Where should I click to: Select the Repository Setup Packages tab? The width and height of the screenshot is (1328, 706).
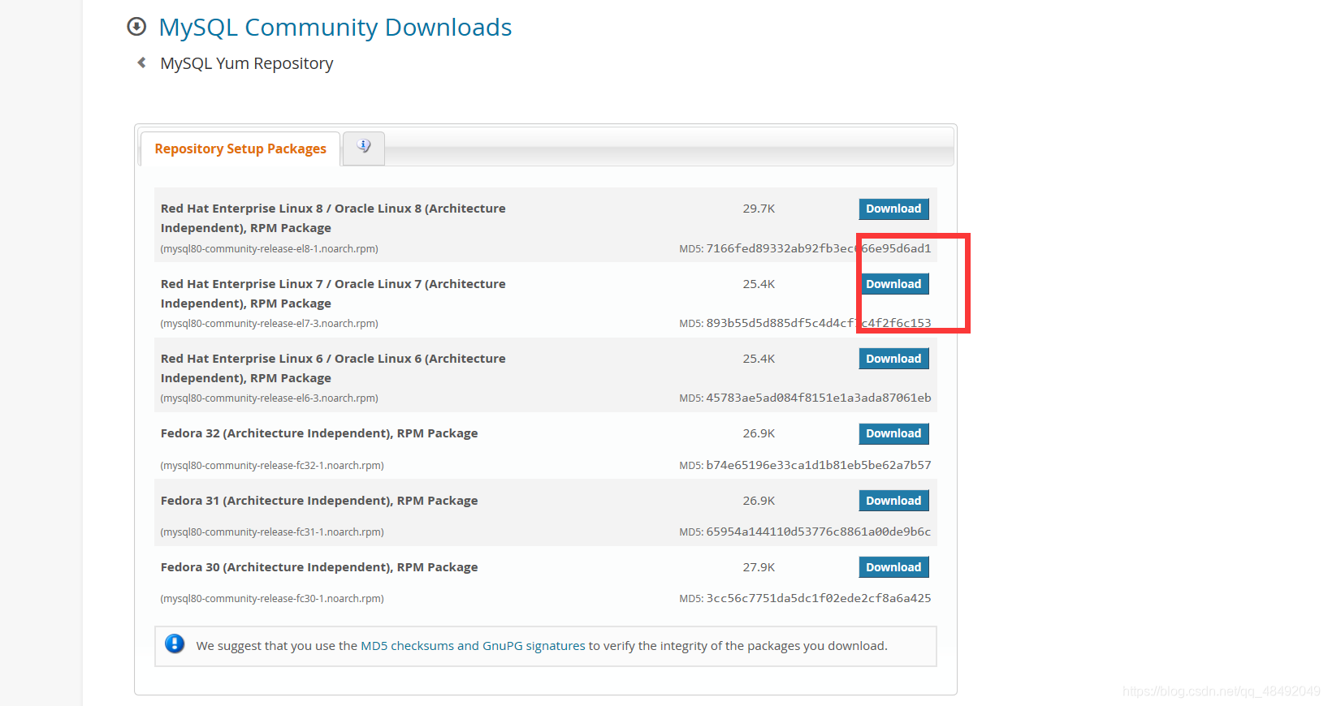[x=240, y=149]
